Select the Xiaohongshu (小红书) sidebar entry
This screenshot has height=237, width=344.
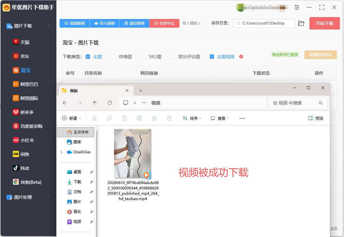coord(23,140)
